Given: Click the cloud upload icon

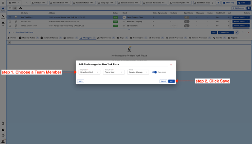Looking at the screenshot, I should point(21,8).
